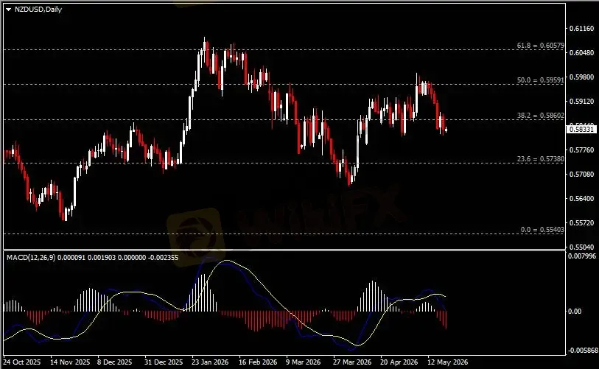Click the NZDUSD,Daily chart title
This screenshot has height=369, width=599.
(x=38, y=10)
